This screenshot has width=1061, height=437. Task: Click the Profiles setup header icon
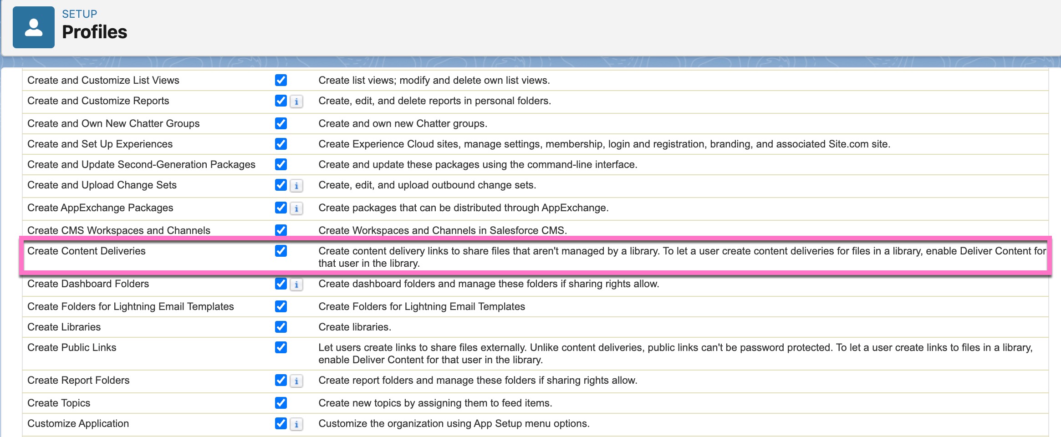tap(34, 27)
